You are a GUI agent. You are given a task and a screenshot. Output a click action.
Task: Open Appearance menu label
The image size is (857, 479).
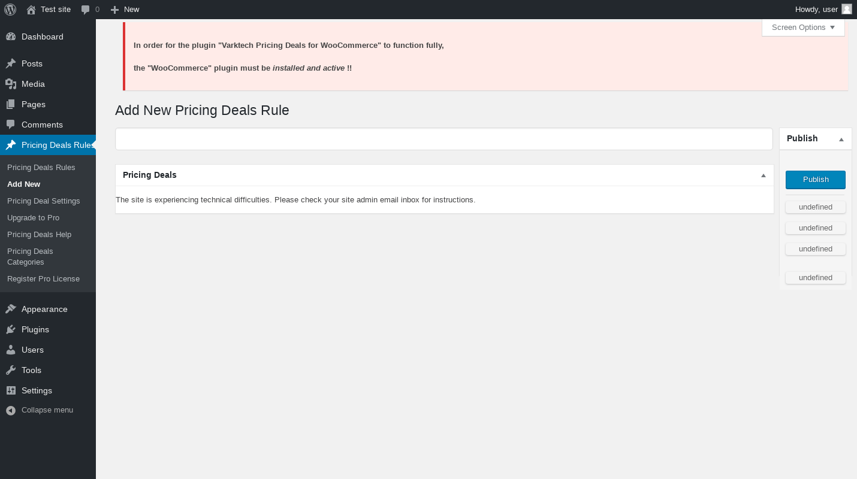(44, 309)
